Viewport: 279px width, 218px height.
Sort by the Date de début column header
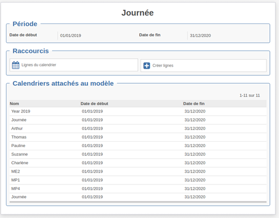click(x=94, y=103)
